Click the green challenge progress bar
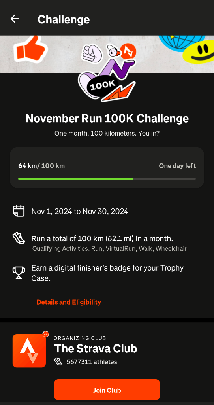Viewport: 214px width, 405px height. (107, 178)
